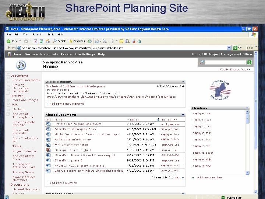Click the Research book icon

(127, 41)
